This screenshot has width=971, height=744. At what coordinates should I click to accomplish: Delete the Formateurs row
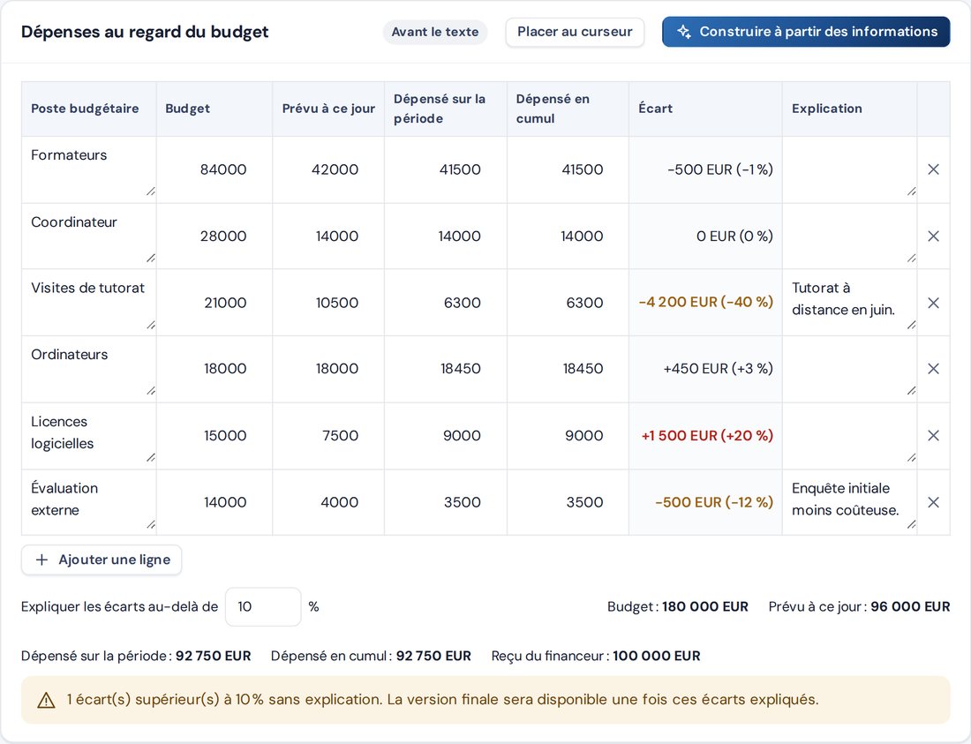coord(933,169)
